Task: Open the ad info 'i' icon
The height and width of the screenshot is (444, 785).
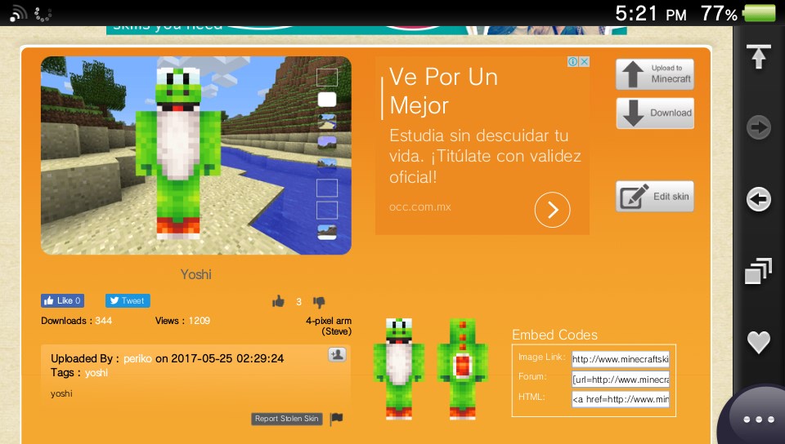Action: (x=572, y=61)
